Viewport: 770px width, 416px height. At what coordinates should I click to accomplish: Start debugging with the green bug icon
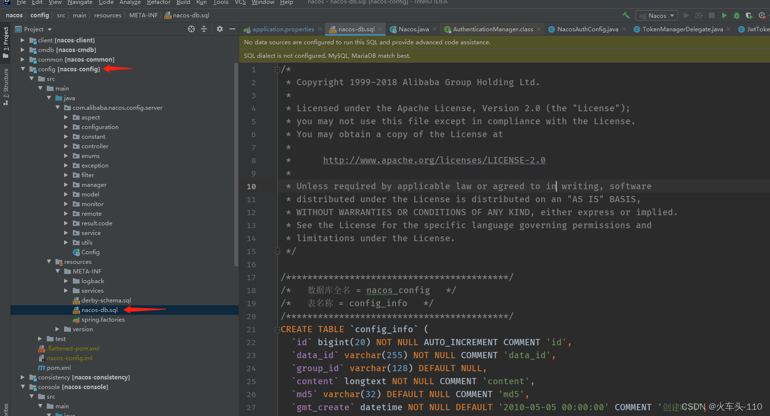(737, 15)
